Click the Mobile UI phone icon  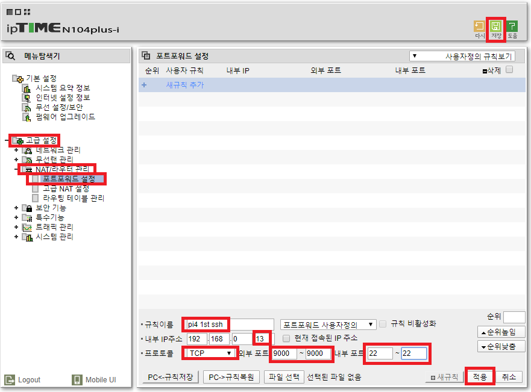pos(77,380)
